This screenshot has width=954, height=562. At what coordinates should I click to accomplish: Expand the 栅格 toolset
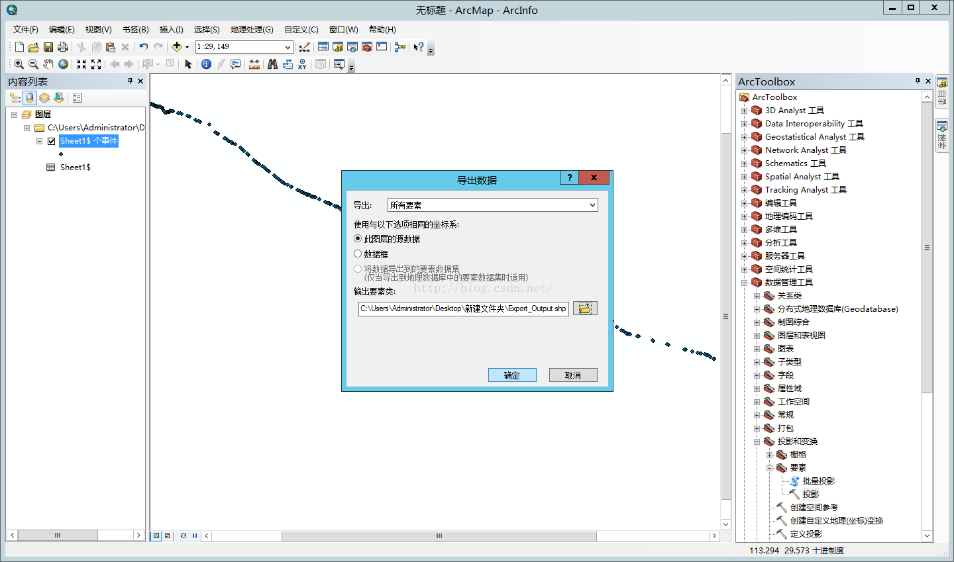[x=769, y=455]
